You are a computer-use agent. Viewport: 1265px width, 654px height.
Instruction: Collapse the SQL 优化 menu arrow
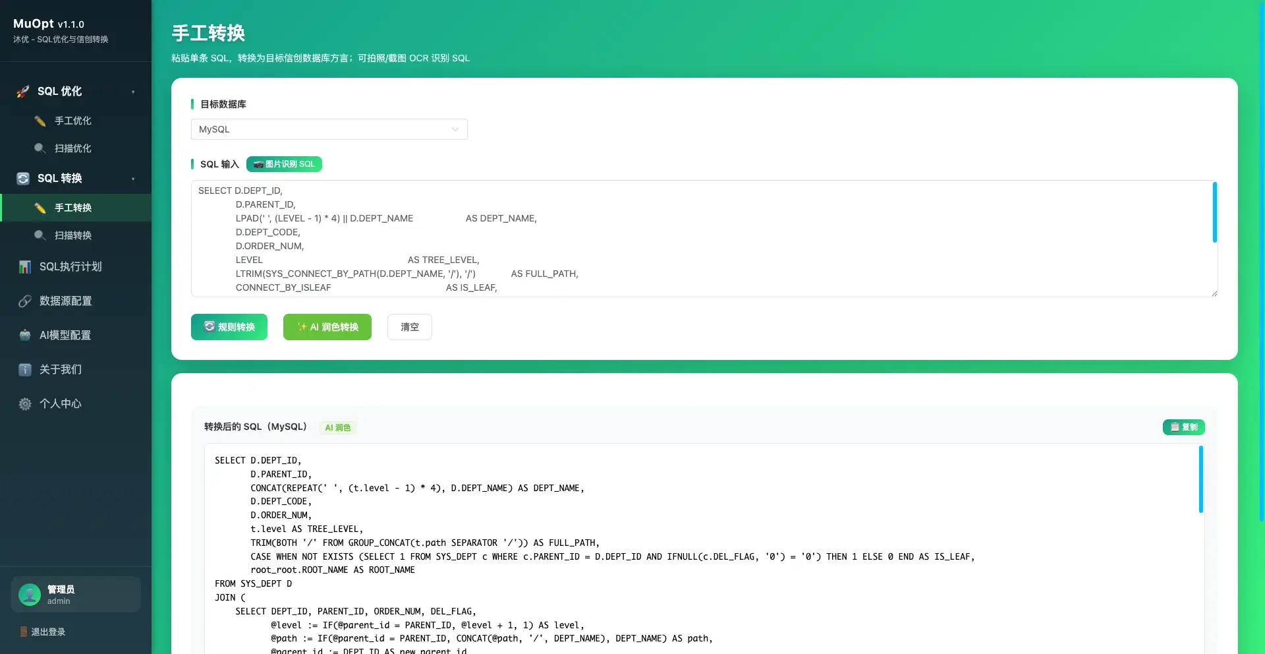coord(133,92)
